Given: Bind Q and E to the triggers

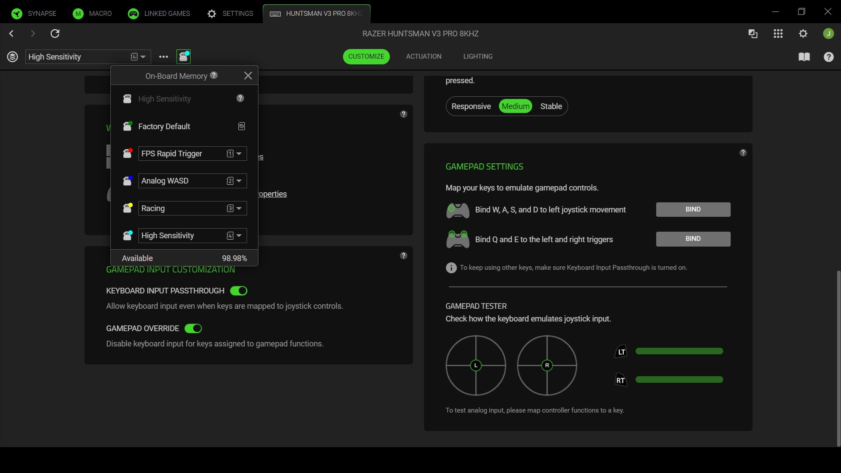Looking at the screenshot, I should coord(693,239).
